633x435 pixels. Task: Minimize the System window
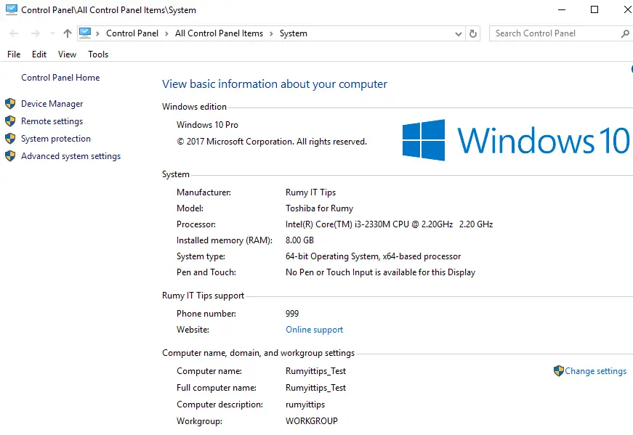coord(562,9)
